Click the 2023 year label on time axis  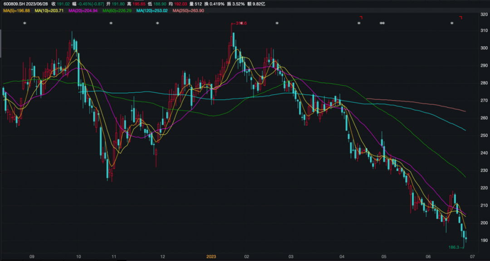(x=211, y=256)
